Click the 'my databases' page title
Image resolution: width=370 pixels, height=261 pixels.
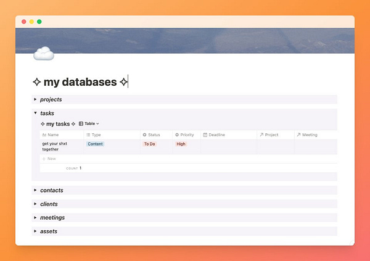pyautogui.click(x=80, y=82)
